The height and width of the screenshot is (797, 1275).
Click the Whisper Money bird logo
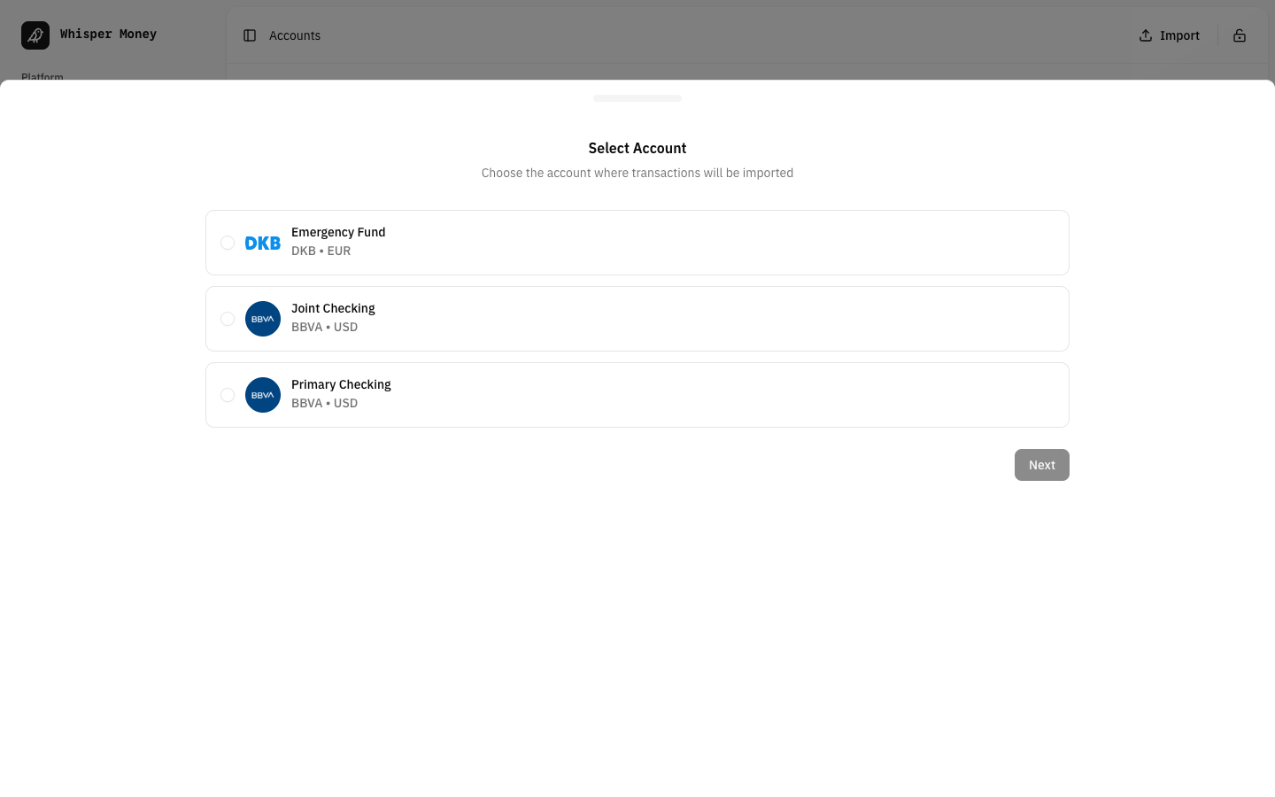35,35
